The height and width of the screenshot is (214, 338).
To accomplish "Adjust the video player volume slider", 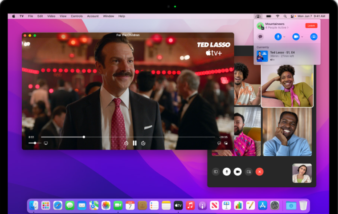I will (35, 143).
